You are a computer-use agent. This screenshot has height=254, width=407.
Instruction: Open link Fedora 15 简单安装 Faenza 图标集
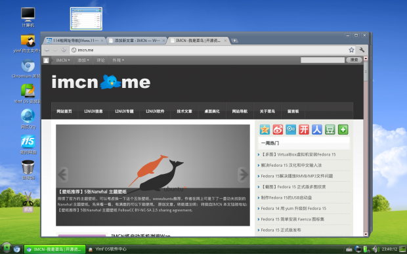pos(293,219)
